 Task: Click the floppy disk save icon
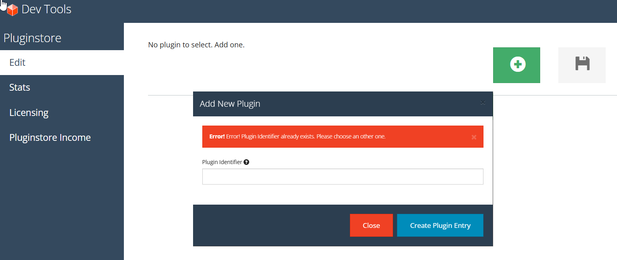[x=582, y=64]
